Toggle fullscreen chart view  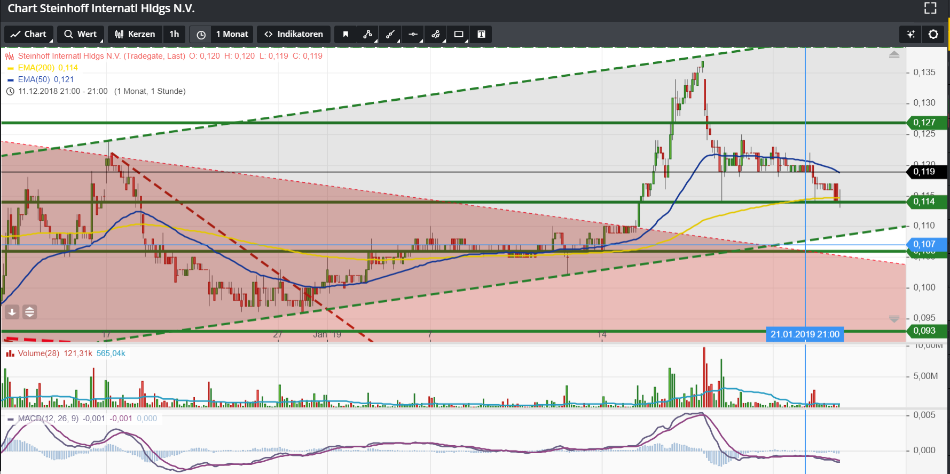click(x=930, y=8)
